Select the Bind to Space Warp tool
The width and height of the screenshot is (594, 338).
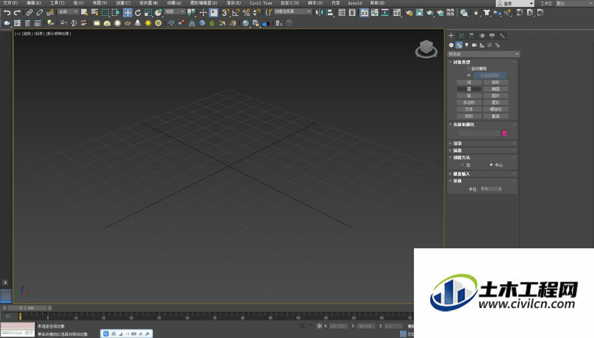coord(50,13)
